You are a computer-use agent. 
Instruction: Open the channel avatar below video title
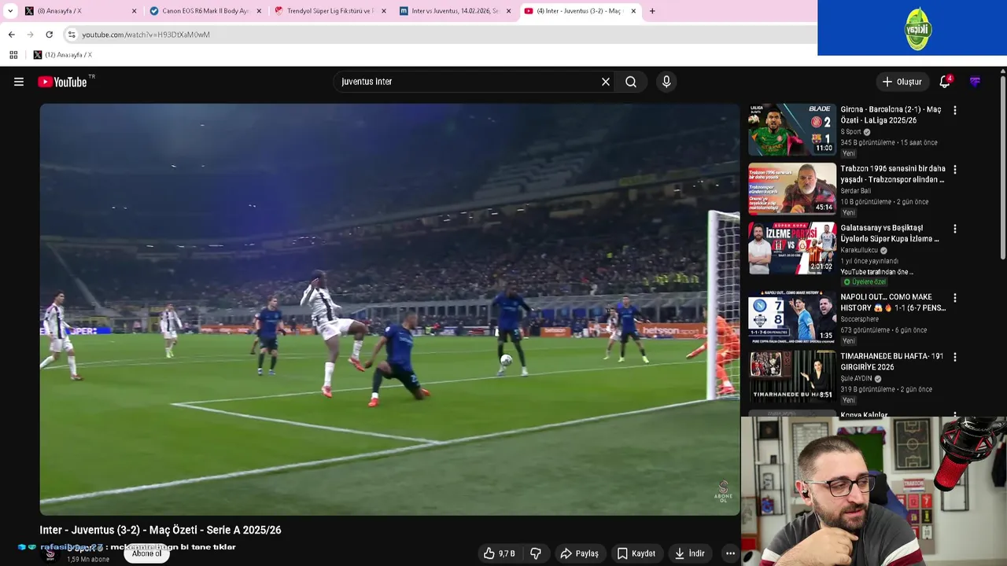click(x=50, y=553)
